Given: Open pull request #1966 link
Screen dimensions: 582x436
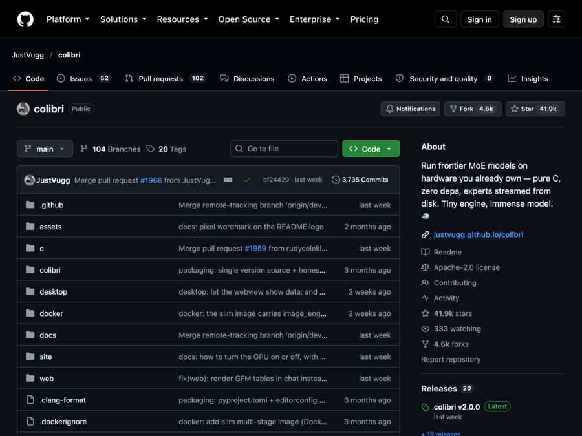Looking at the screenshot, I should click(x=151, y=180).
